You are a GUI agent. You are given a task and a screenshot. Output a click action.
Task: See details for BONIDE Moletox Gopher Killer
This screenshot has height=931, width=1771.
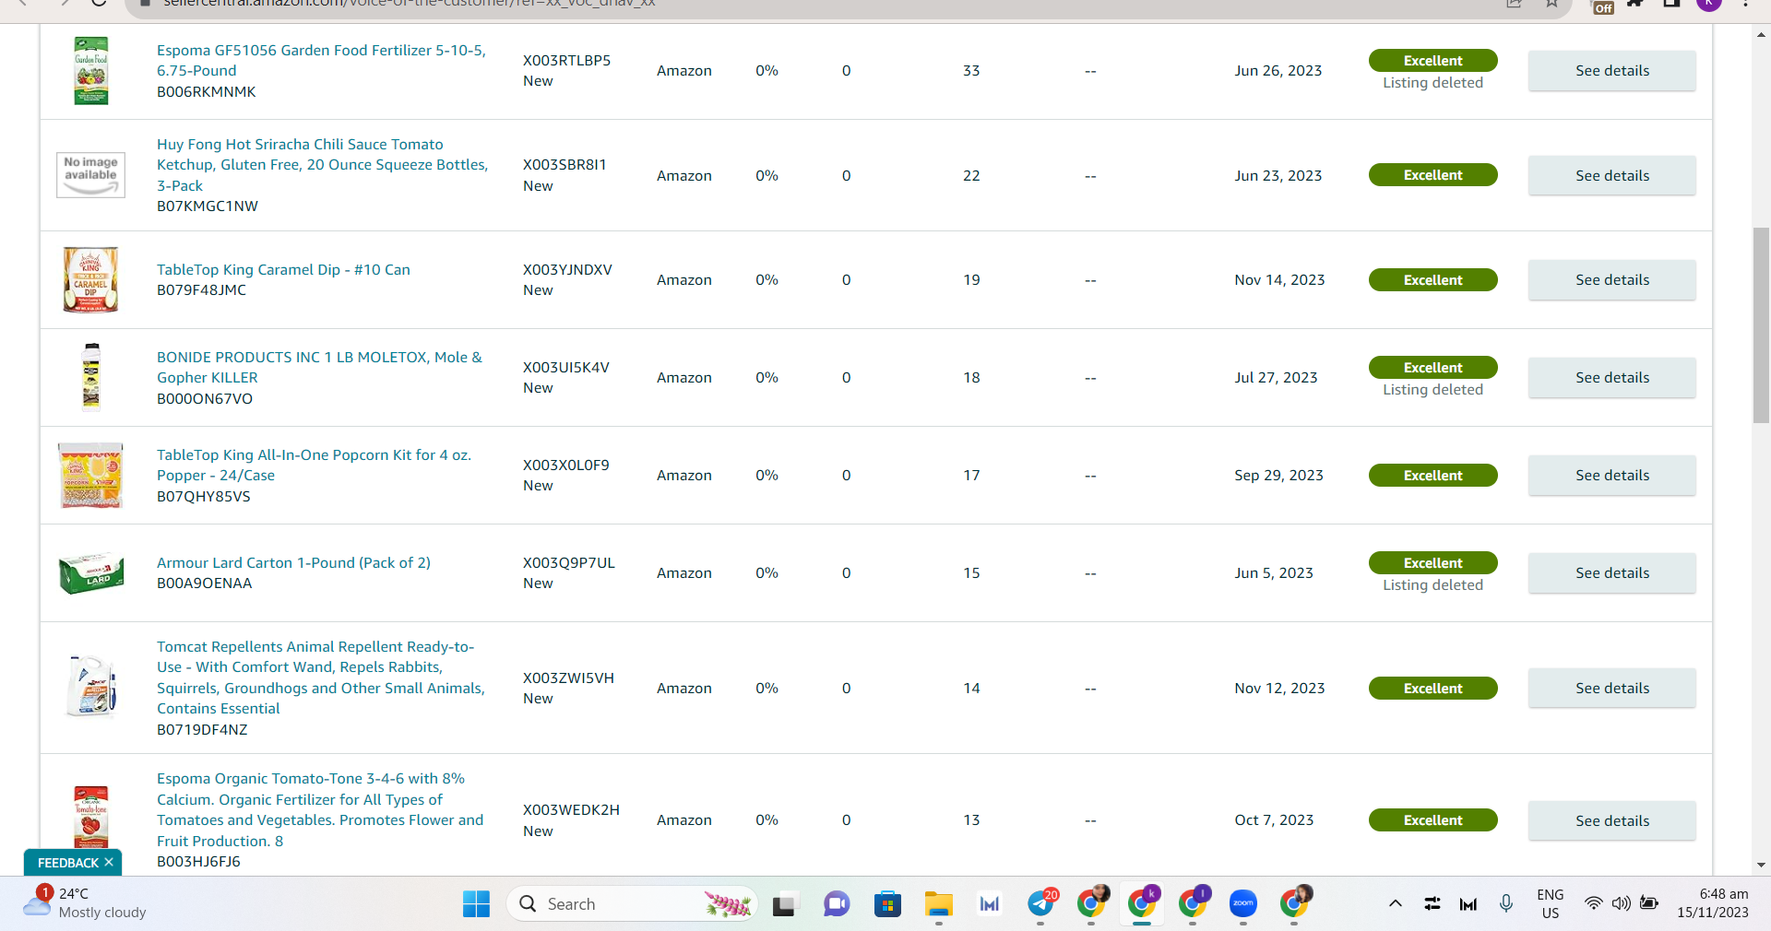[1611, 378]
